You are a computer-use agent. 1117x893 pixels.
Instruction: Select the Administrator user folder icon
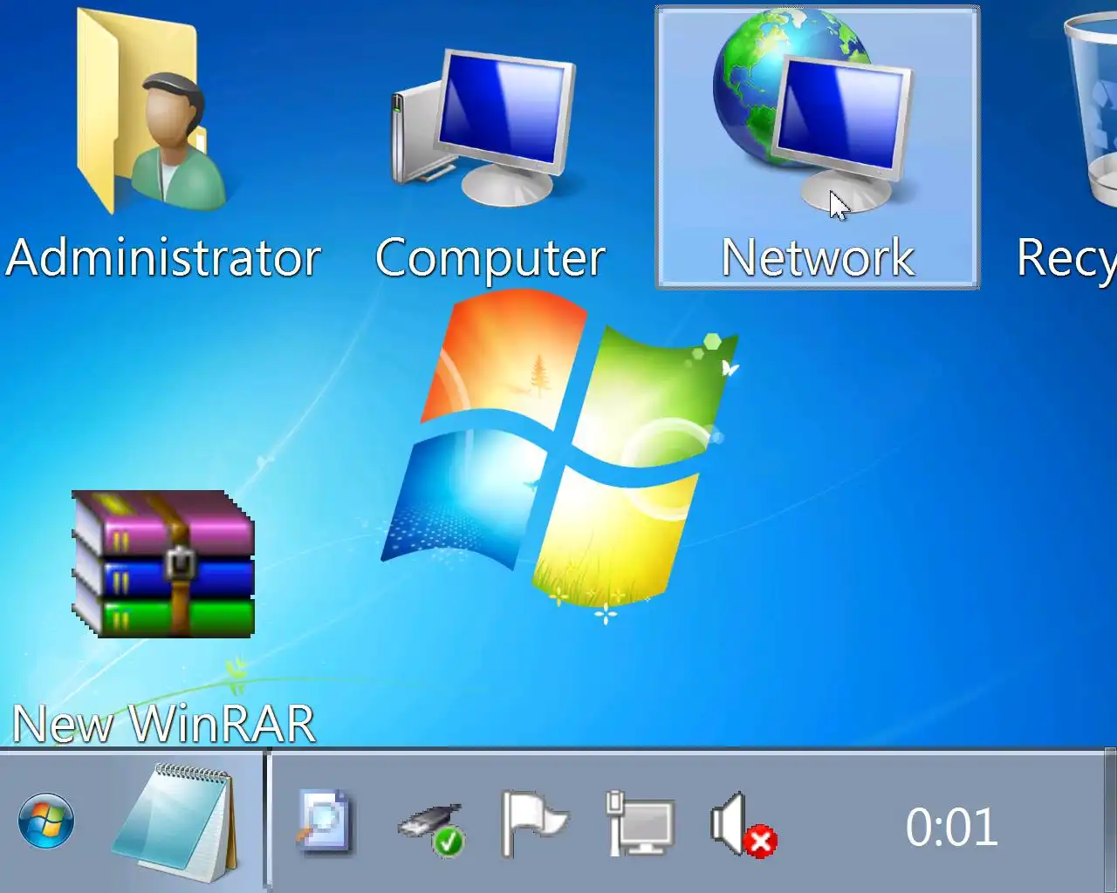pyautogui.click(x=151, y=111)
